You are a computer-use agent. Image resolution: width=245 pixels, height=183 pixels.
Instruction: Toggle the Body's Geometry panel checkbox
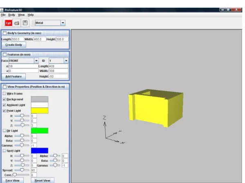(4, 33)
